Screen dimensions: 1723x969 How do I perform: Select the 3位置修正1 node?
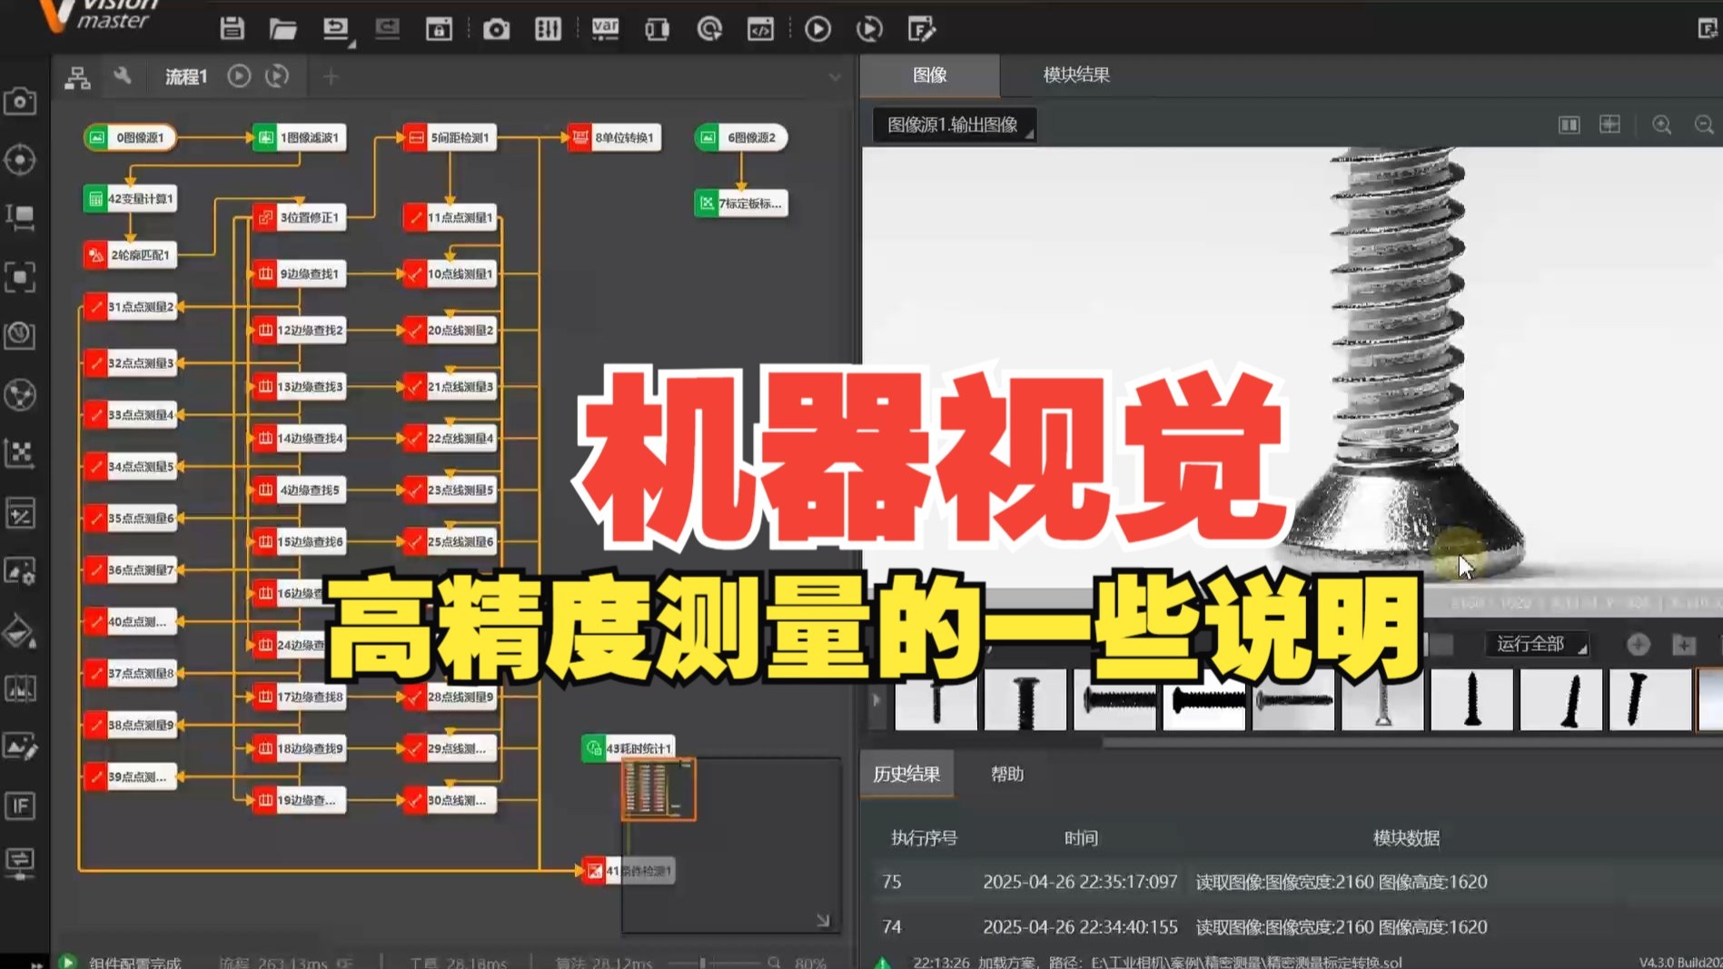299,217
